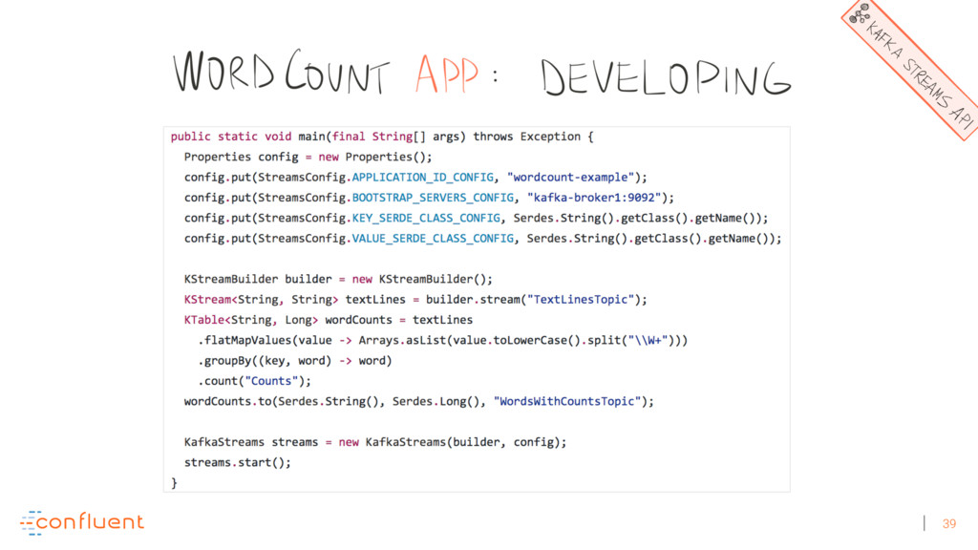
Task: Click the BOOTSTRAP_SERVERS_CONFIG constant
Action: tap(433, 198)
